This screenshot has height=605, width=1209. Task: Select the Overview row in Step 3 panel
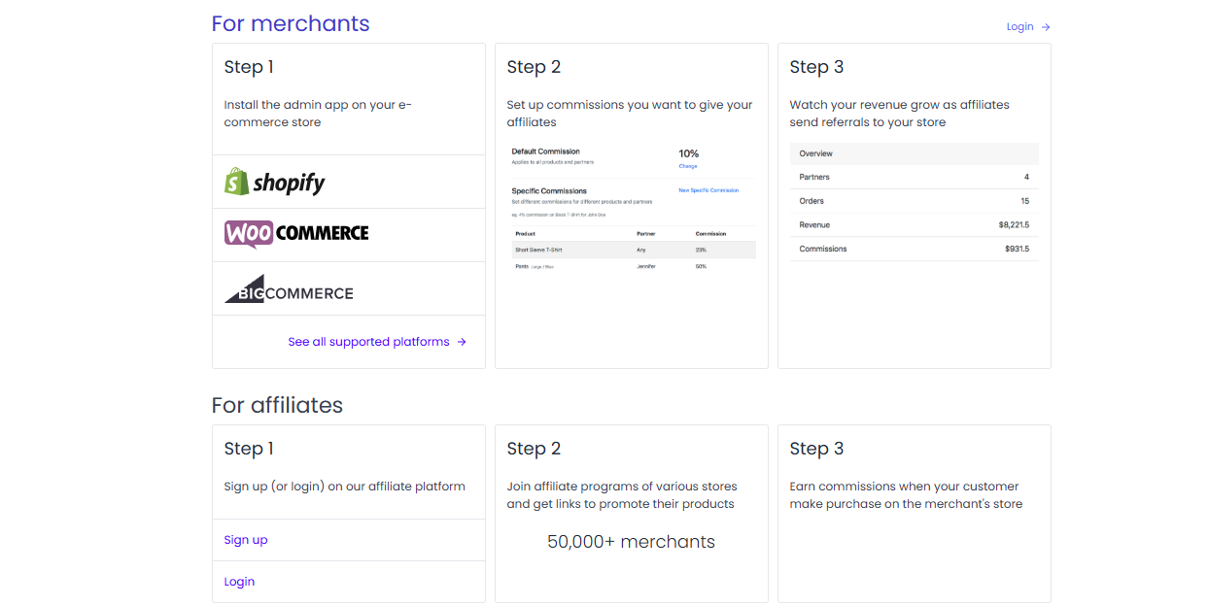[x=914, y=152]
